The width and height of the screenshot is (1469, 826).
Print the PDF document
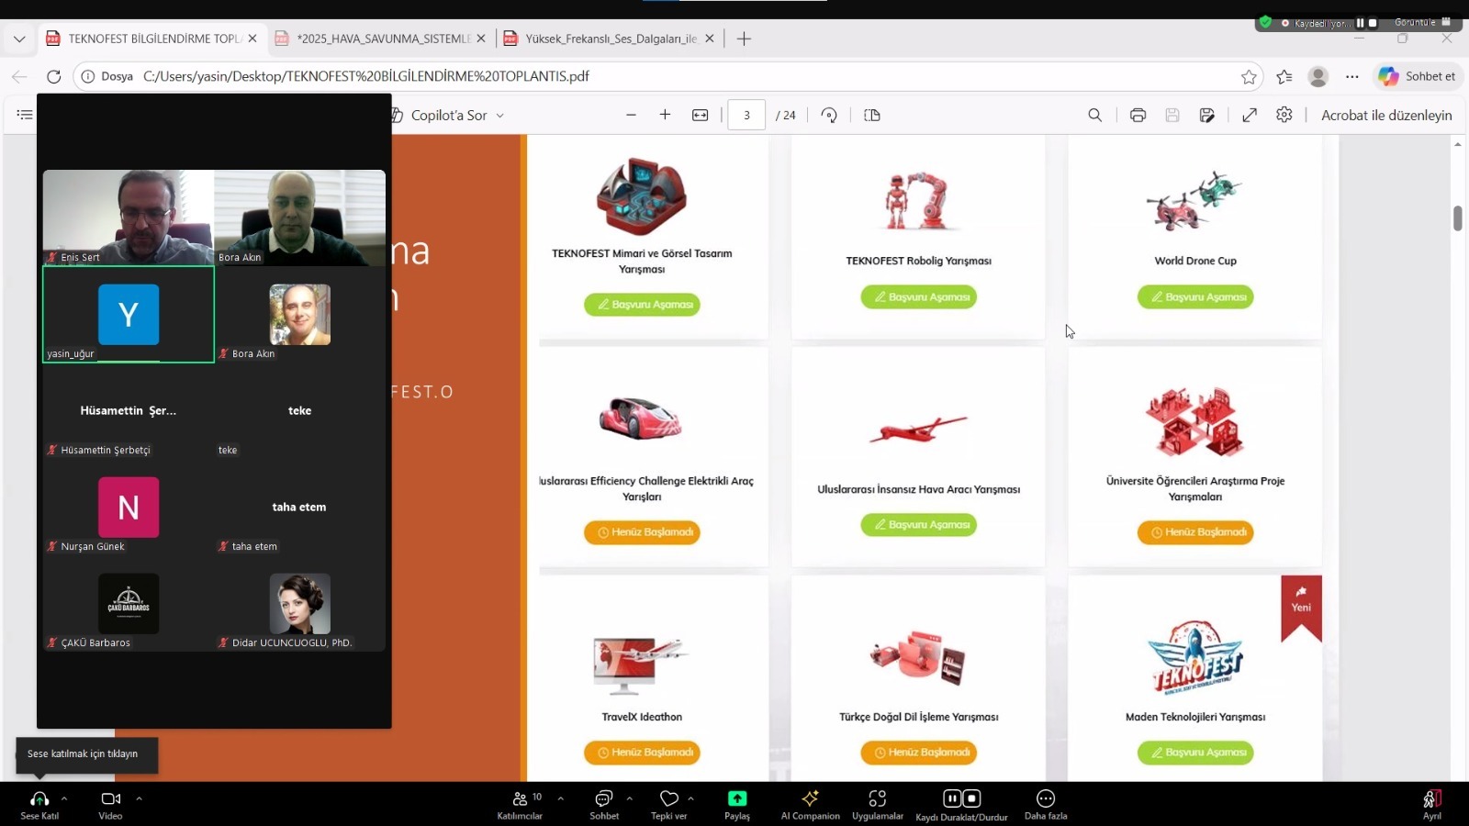1138,115
